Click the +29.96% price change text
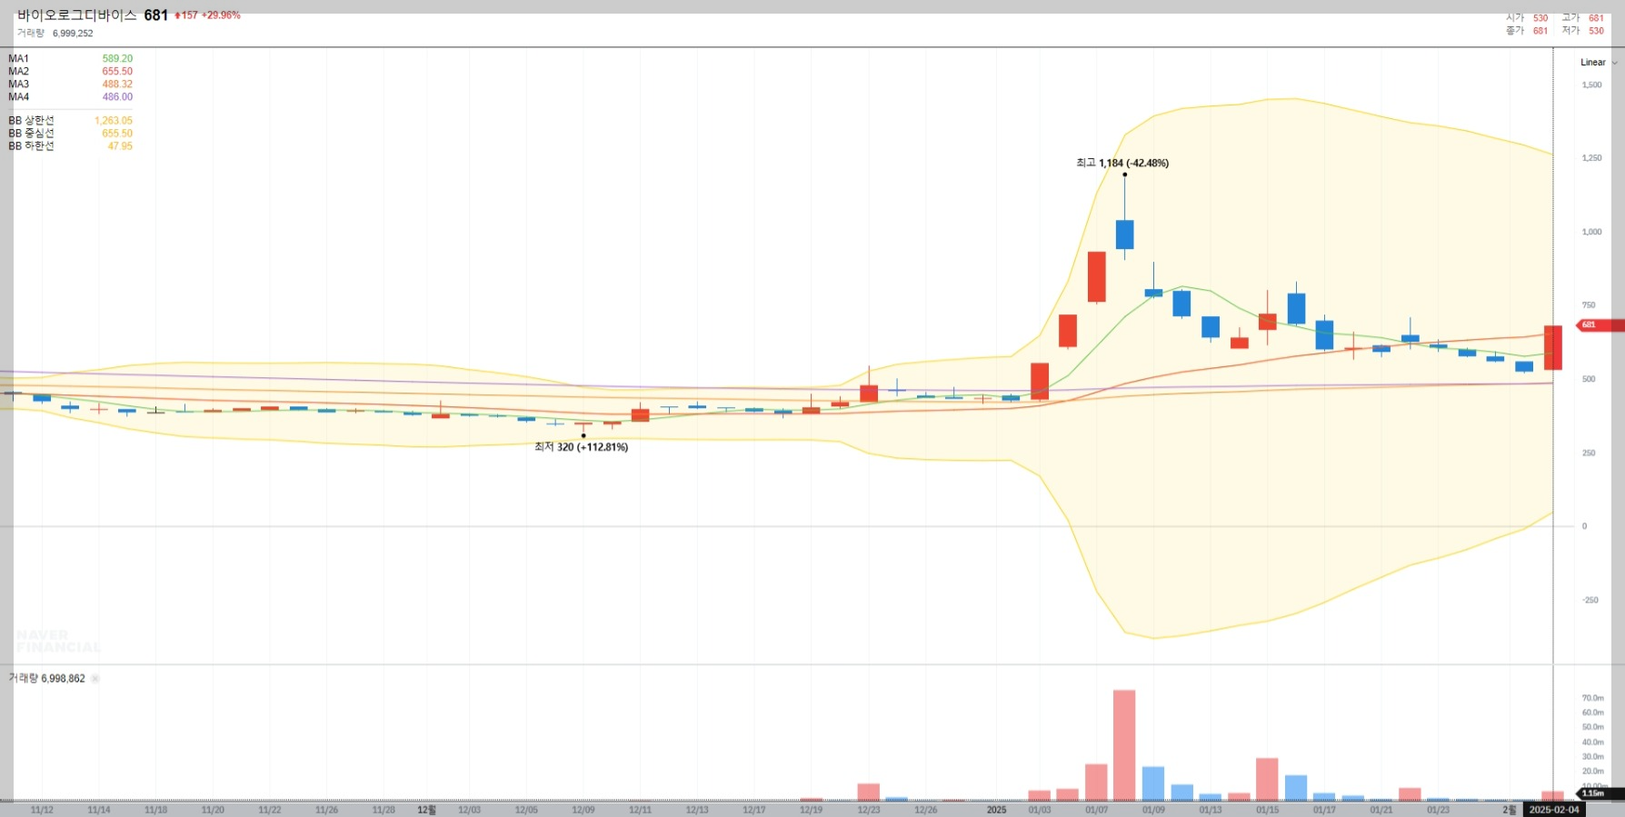The image size is (1625, 817). (221, 15)
